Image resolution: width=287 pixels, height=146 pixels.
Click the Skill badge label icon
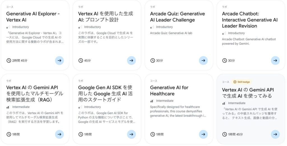[235, 82]
